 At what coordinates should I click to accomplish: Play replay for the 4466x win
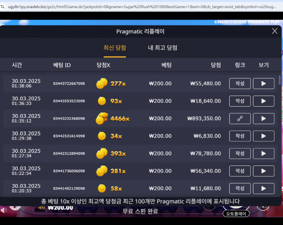[263, 119]
